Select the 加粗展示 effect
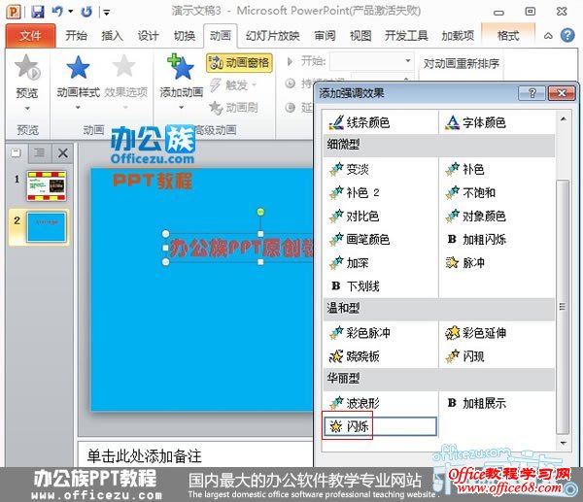Viewport: 583px width, 502px height. [x=496, y=403]
